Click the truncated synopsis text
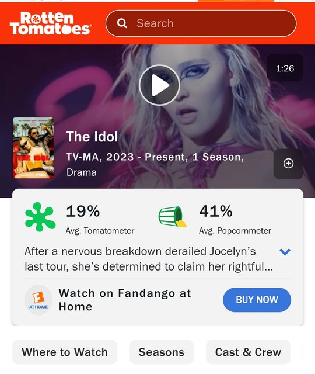Screen dimensions: 315x374 point(149,259)
